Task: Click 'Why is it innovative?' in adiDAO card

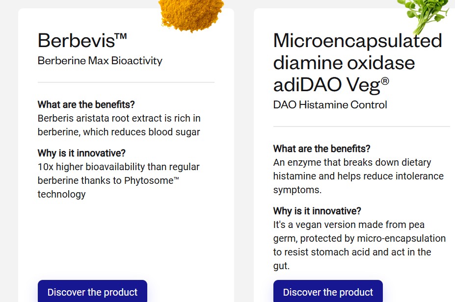Action: pyautogui.click(x=317, y=211)
